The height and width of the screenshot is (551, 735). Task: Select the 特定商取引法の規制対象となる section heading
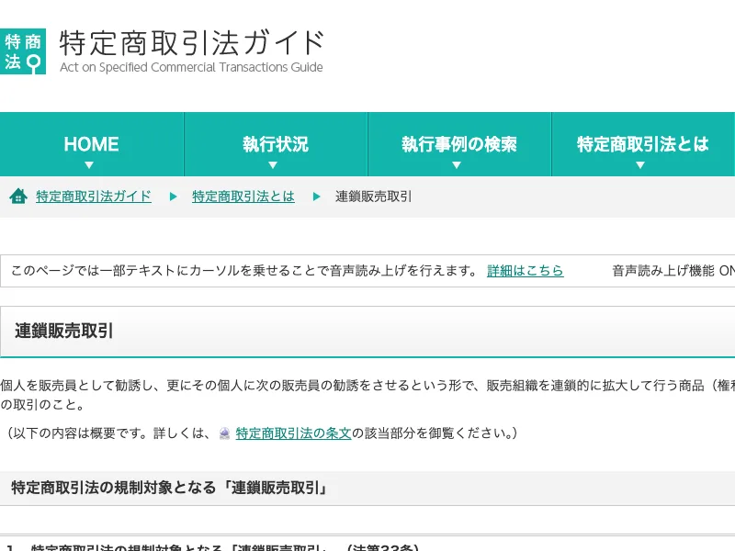pos(170,488)
